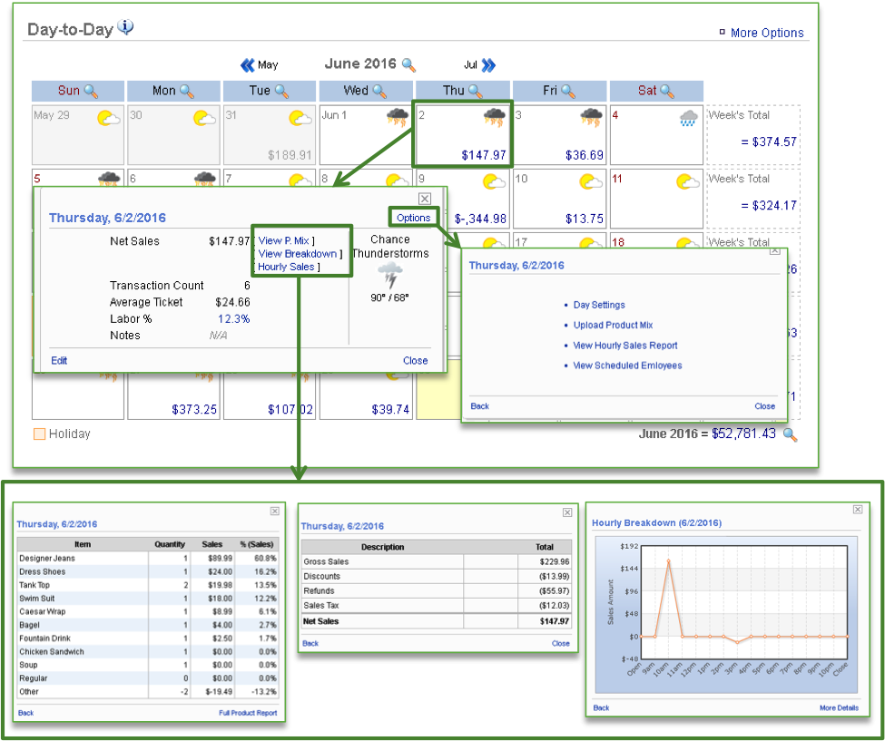Click the $373.25 day amount
Viewport: 885px width, 741px height.
pos(194,410)
